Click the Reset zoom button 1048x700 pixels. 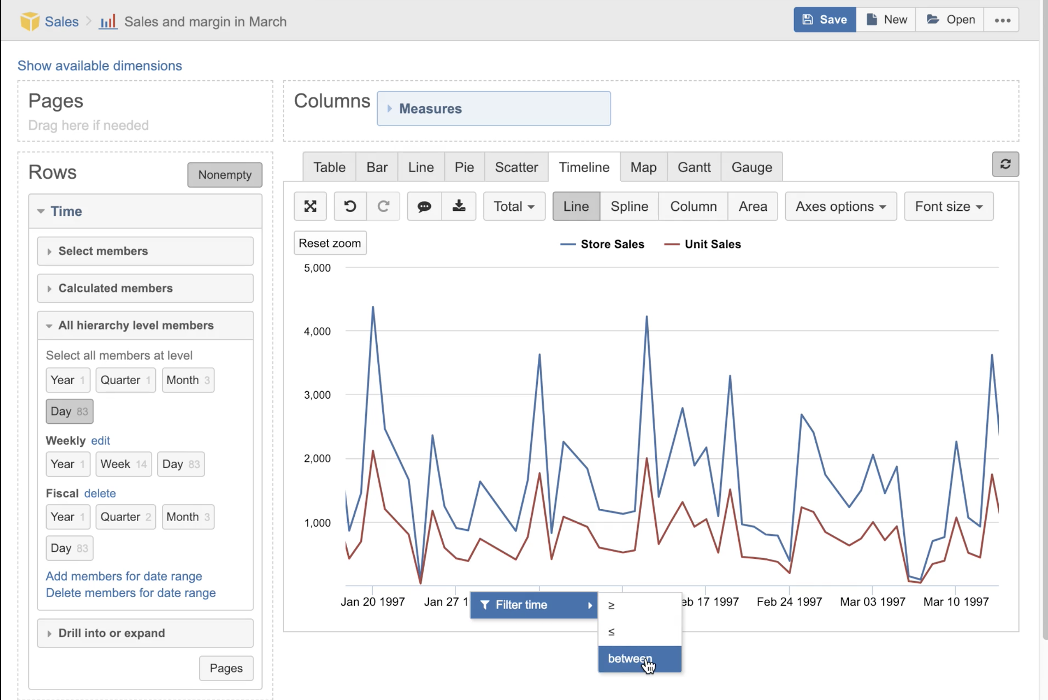click(330, 243)
